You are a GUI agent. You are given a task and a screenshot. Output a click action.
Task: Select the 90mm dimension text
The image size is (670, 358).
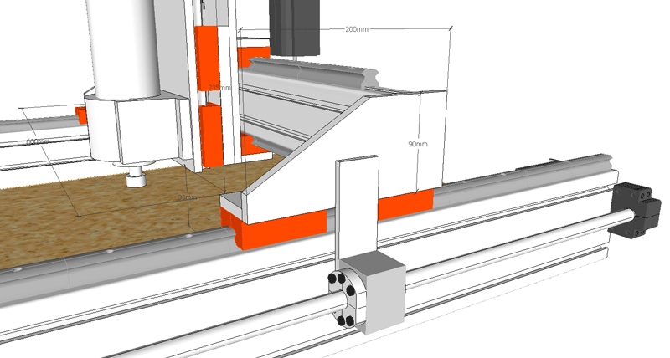click(418, 144)
